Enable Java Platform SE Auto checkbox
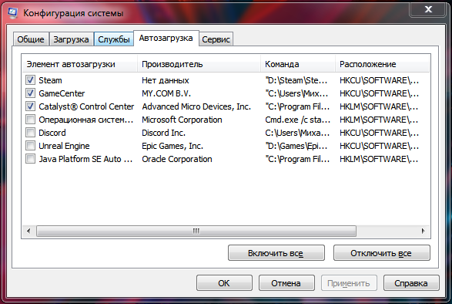 [x=30, y=159]
